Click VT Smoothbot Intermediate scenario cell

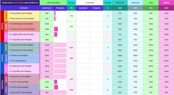click(x=24, y=45)
